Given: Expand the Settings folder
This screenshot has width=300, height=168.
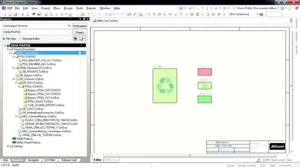Looking at the screenshot, I should click(x=8, y=146).
